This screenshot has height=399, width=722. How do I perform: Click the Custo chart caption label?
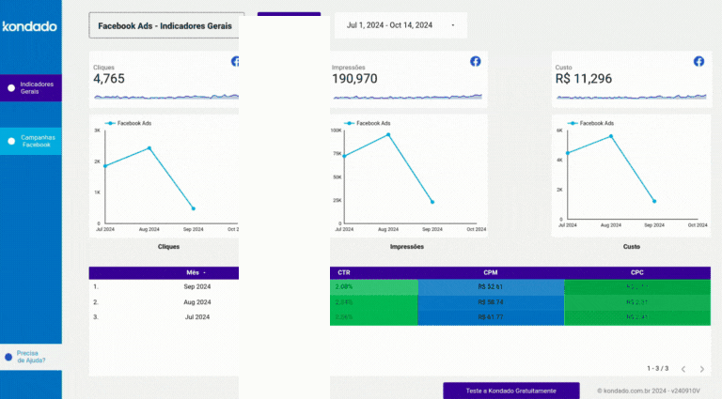(x=632, y=247)
